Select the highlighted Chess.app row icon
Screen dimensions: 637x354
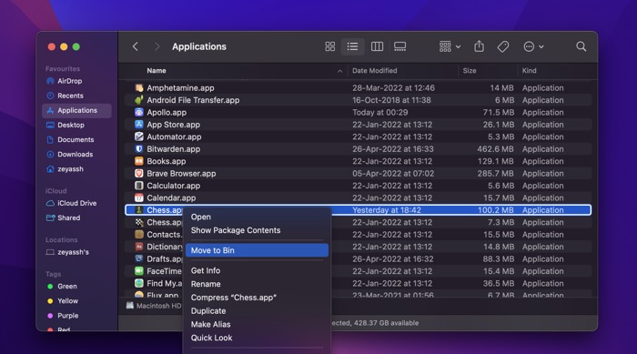pyautogui.click(x=139, y=210)
